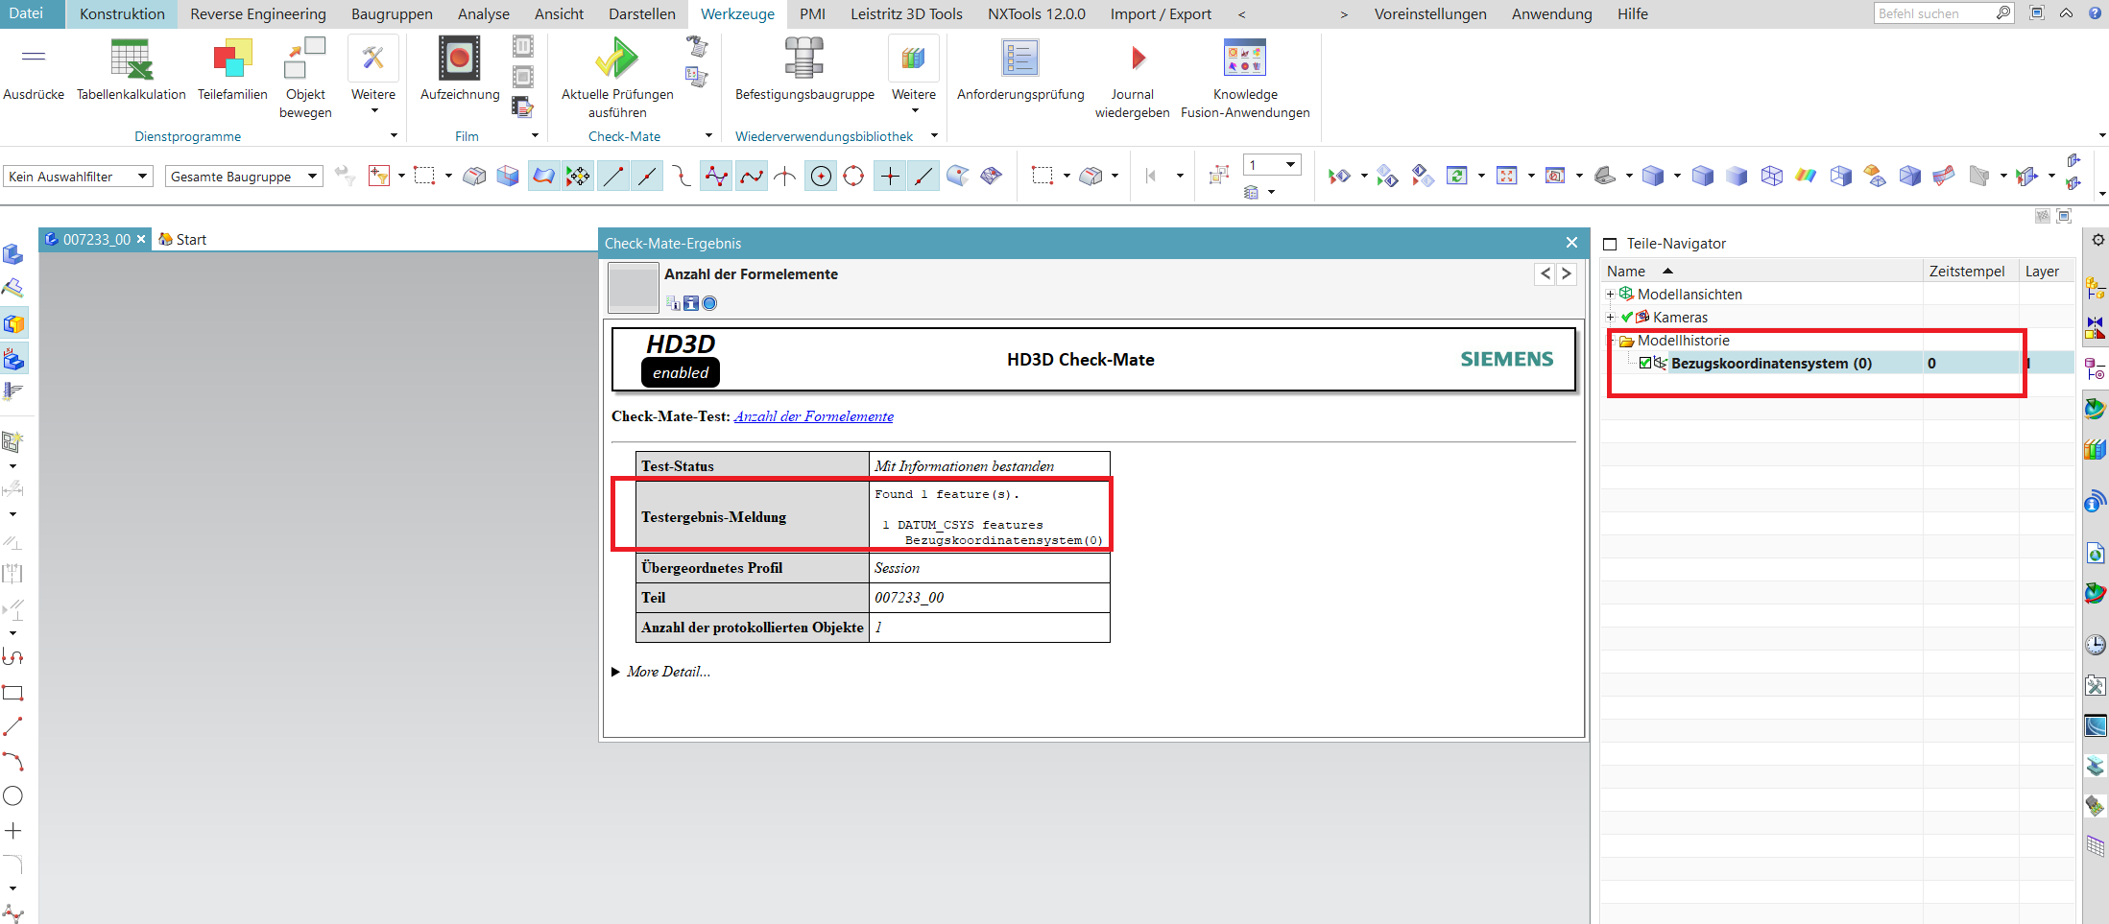This screenshot has height=924, width=2109.
Task: Toggle the enable snap point button
Action: tap(578, 176)
